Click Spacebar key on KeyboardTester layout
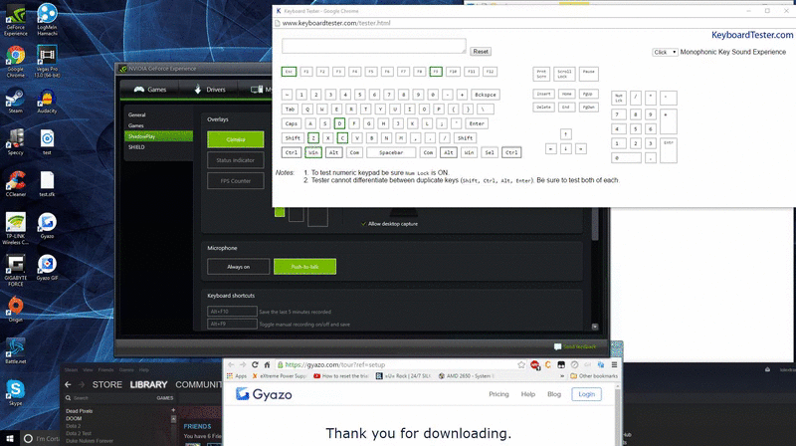Screen dimensions: 796x446 (391, 152)
